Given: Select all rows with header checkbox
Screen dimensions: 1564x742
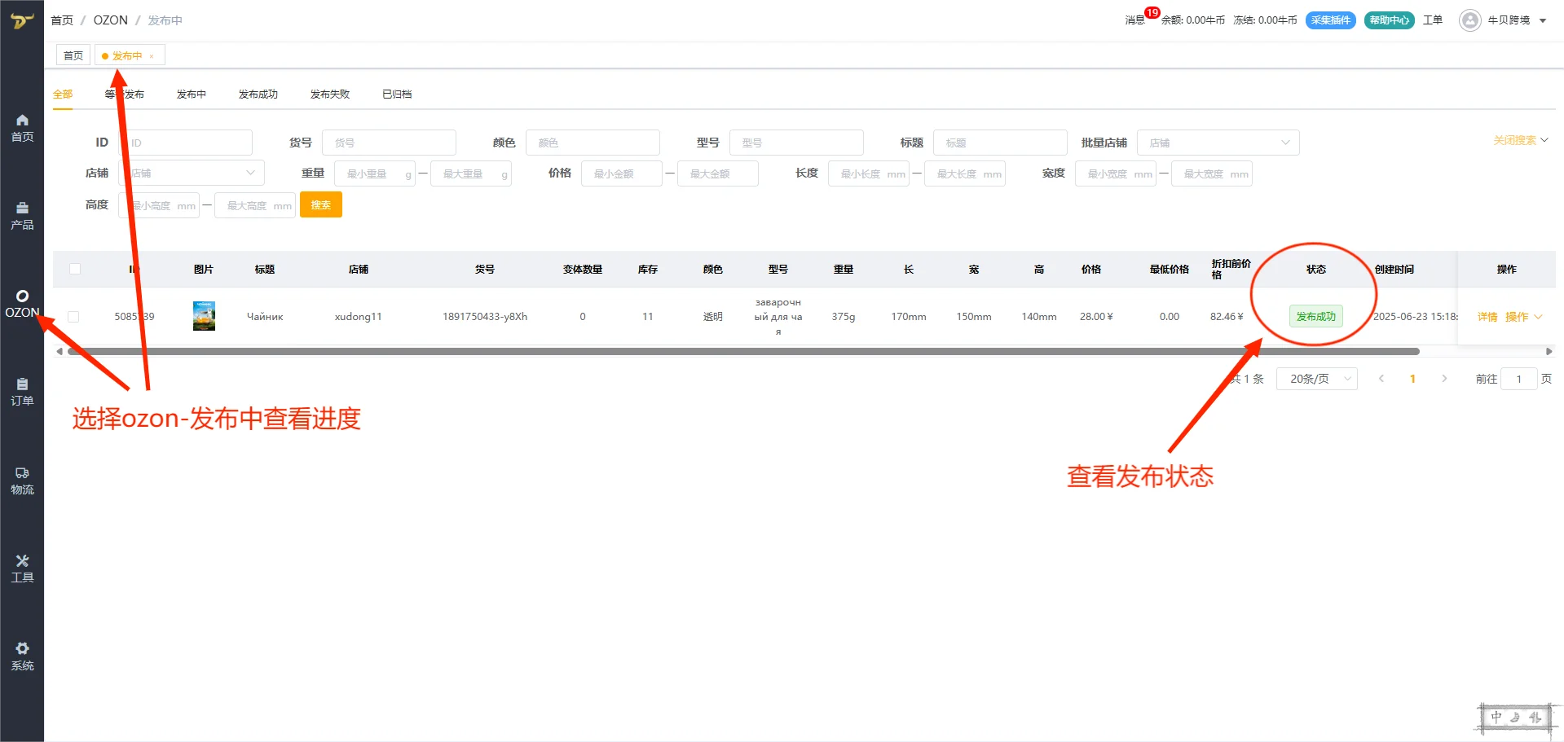Looking at the screenshot, I should (x=74, y=269).
